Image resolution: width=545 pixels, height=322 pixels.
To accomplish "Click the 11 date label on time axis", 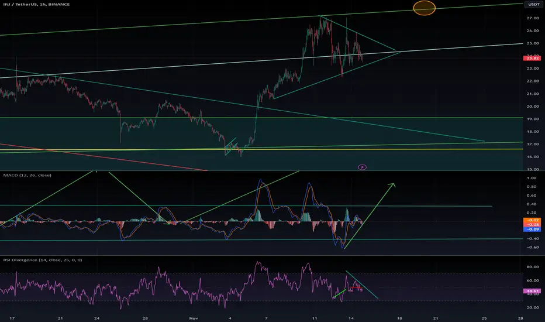I will [315, 318].
